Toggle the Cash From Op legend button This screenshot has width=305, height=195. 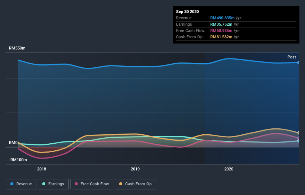pos(135,184)
